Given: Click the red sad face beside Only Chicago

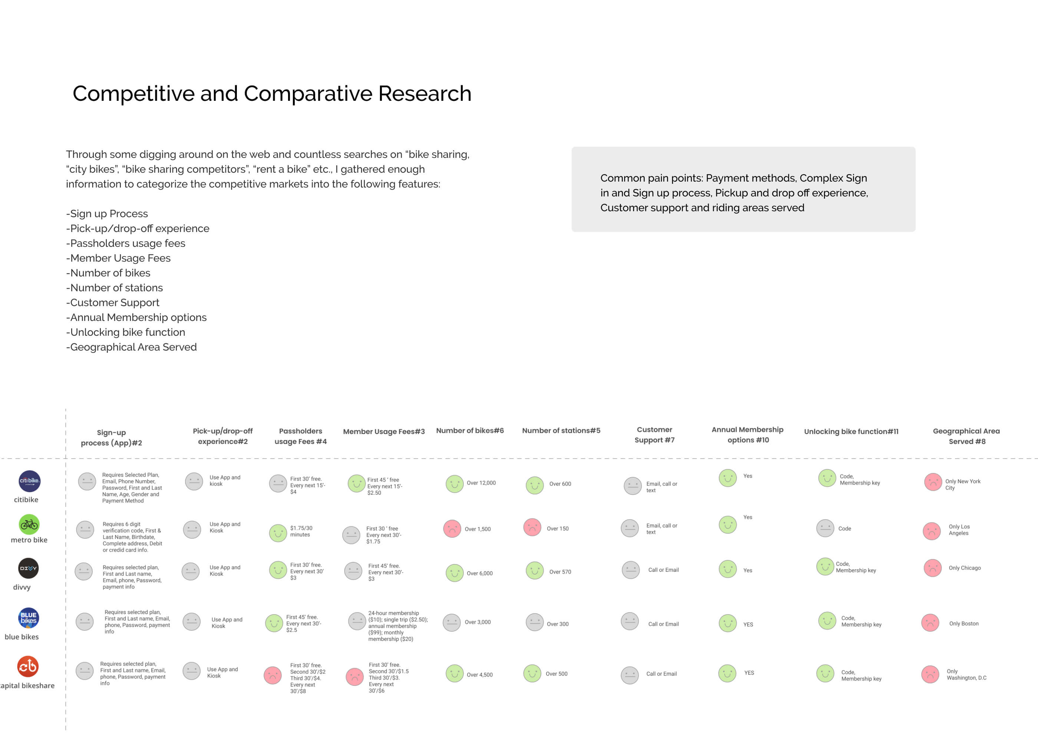Looking at the screenshot, I should pyautogui.click(x=933, y=568).
